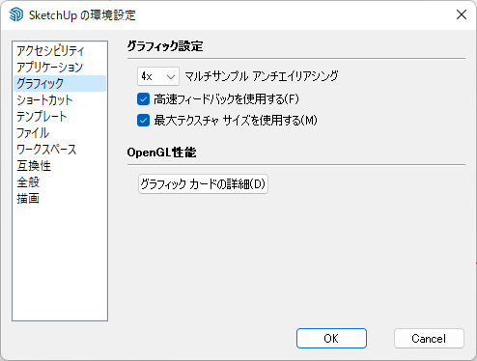This screenshot has width=477, height=361.
Task: Toggle 最大テクスチャ サイズを使用する checkbox
Action: click(143, 121)
